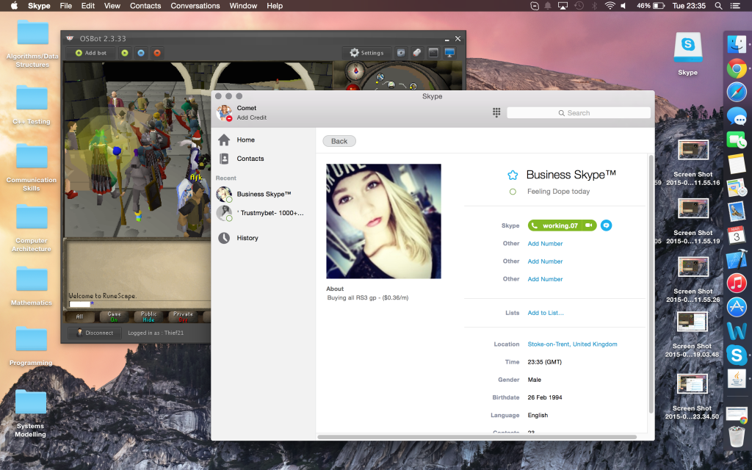Open Google Chrome from the Dock
Viewport: 752px width, 470px height.
pyautogui.click(x=737, y=68)
